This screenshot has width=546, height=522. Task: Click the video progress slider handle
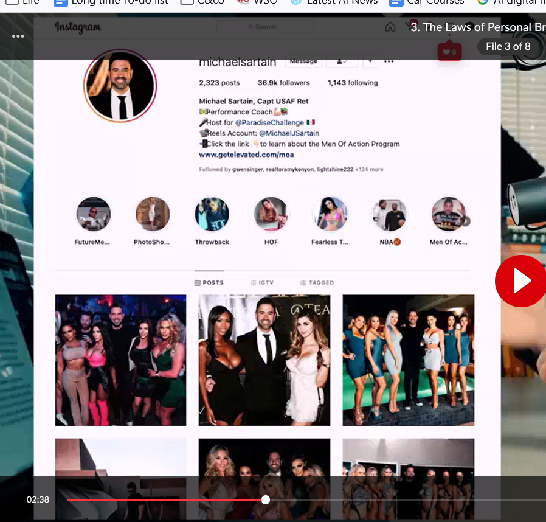[266, 499]
